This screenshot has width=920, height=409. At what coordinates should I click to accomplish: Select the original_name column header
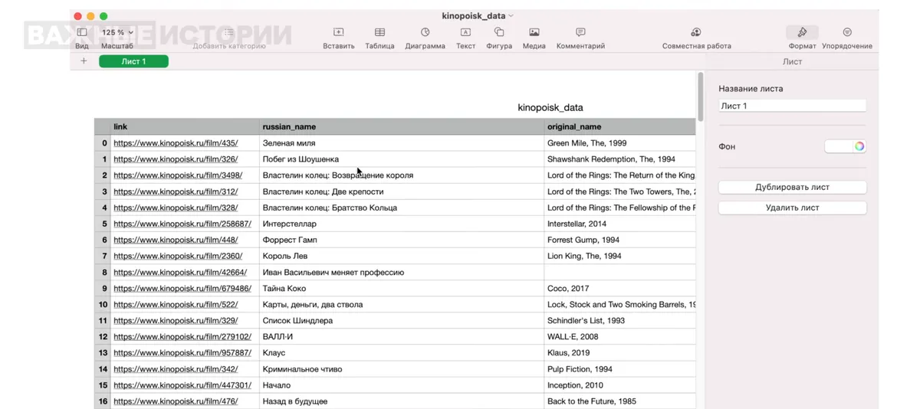pyautogui.click(x=619, y=126)
